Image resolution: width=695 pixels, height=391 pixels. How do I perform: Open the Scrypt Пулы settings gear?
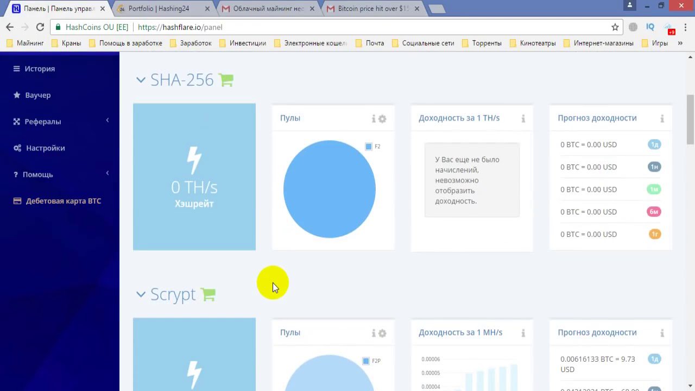[382, 333]
